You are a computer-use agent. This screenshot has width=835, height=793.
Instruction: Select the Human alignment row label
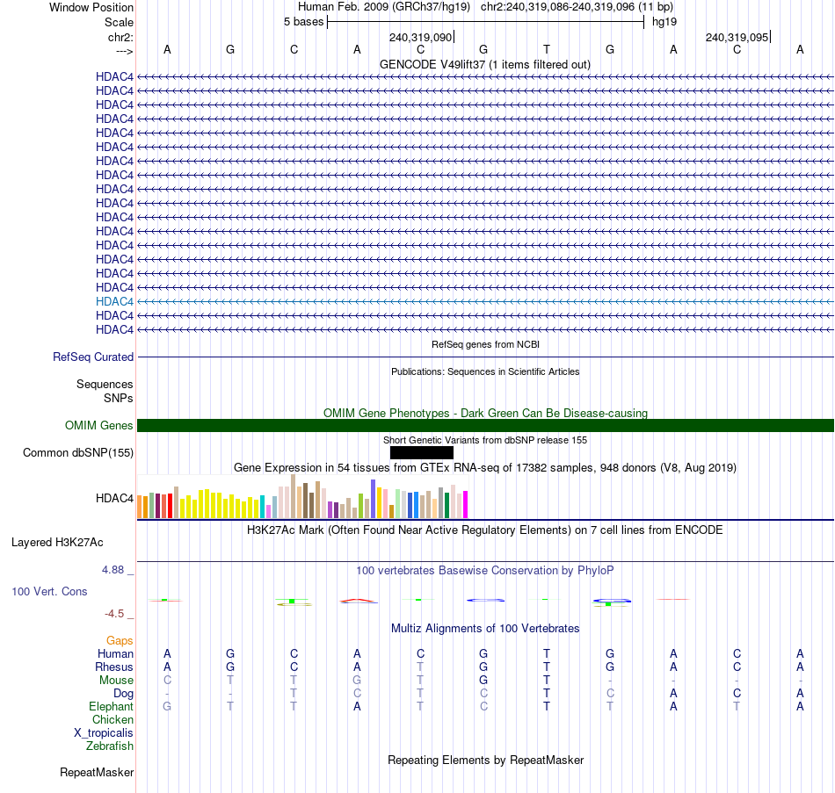(115, 654)
